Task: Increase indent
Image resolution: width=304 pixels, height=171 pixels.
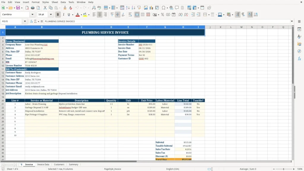Action: coord(193,15)
